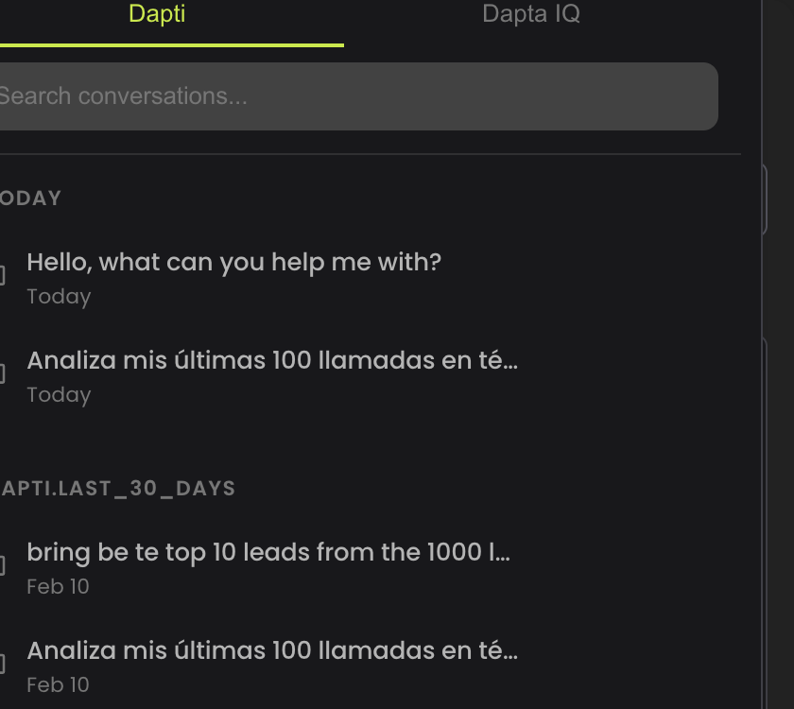Click the chat icon beside the Feb 10 'Analiza' conversation
Viewport: 794px width, 709px height.
3,662
